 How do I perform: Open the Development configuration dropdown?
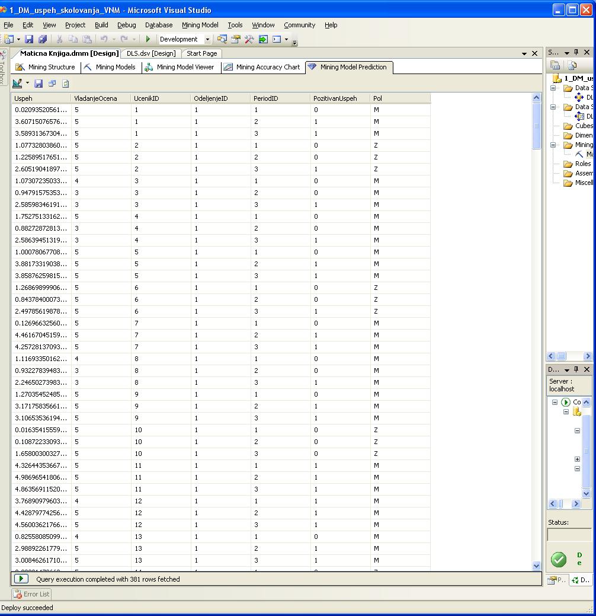(208, 39)
